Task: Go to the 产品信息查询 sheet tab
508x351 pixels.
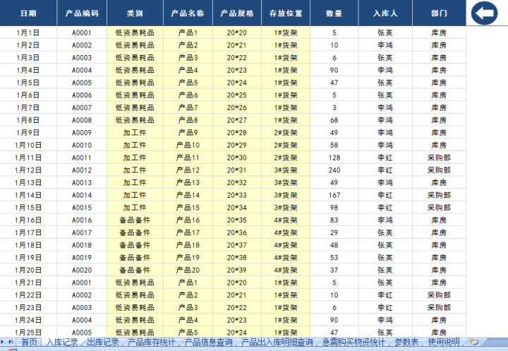Action: point(208,342)
